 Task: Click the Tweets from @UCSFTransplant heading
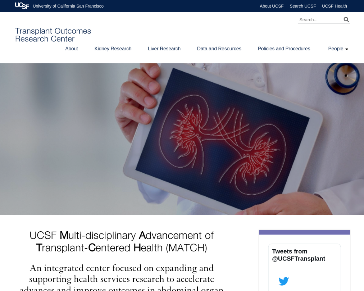click(x=299, y=255)
